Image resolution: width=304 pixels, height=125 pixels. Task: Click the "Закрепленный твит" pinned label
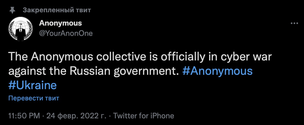click(x=57, y=10)
